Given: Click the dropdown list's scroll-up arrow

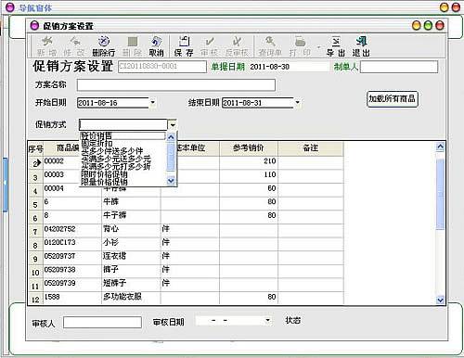Looking at the screenshot, I should (171, 137).
